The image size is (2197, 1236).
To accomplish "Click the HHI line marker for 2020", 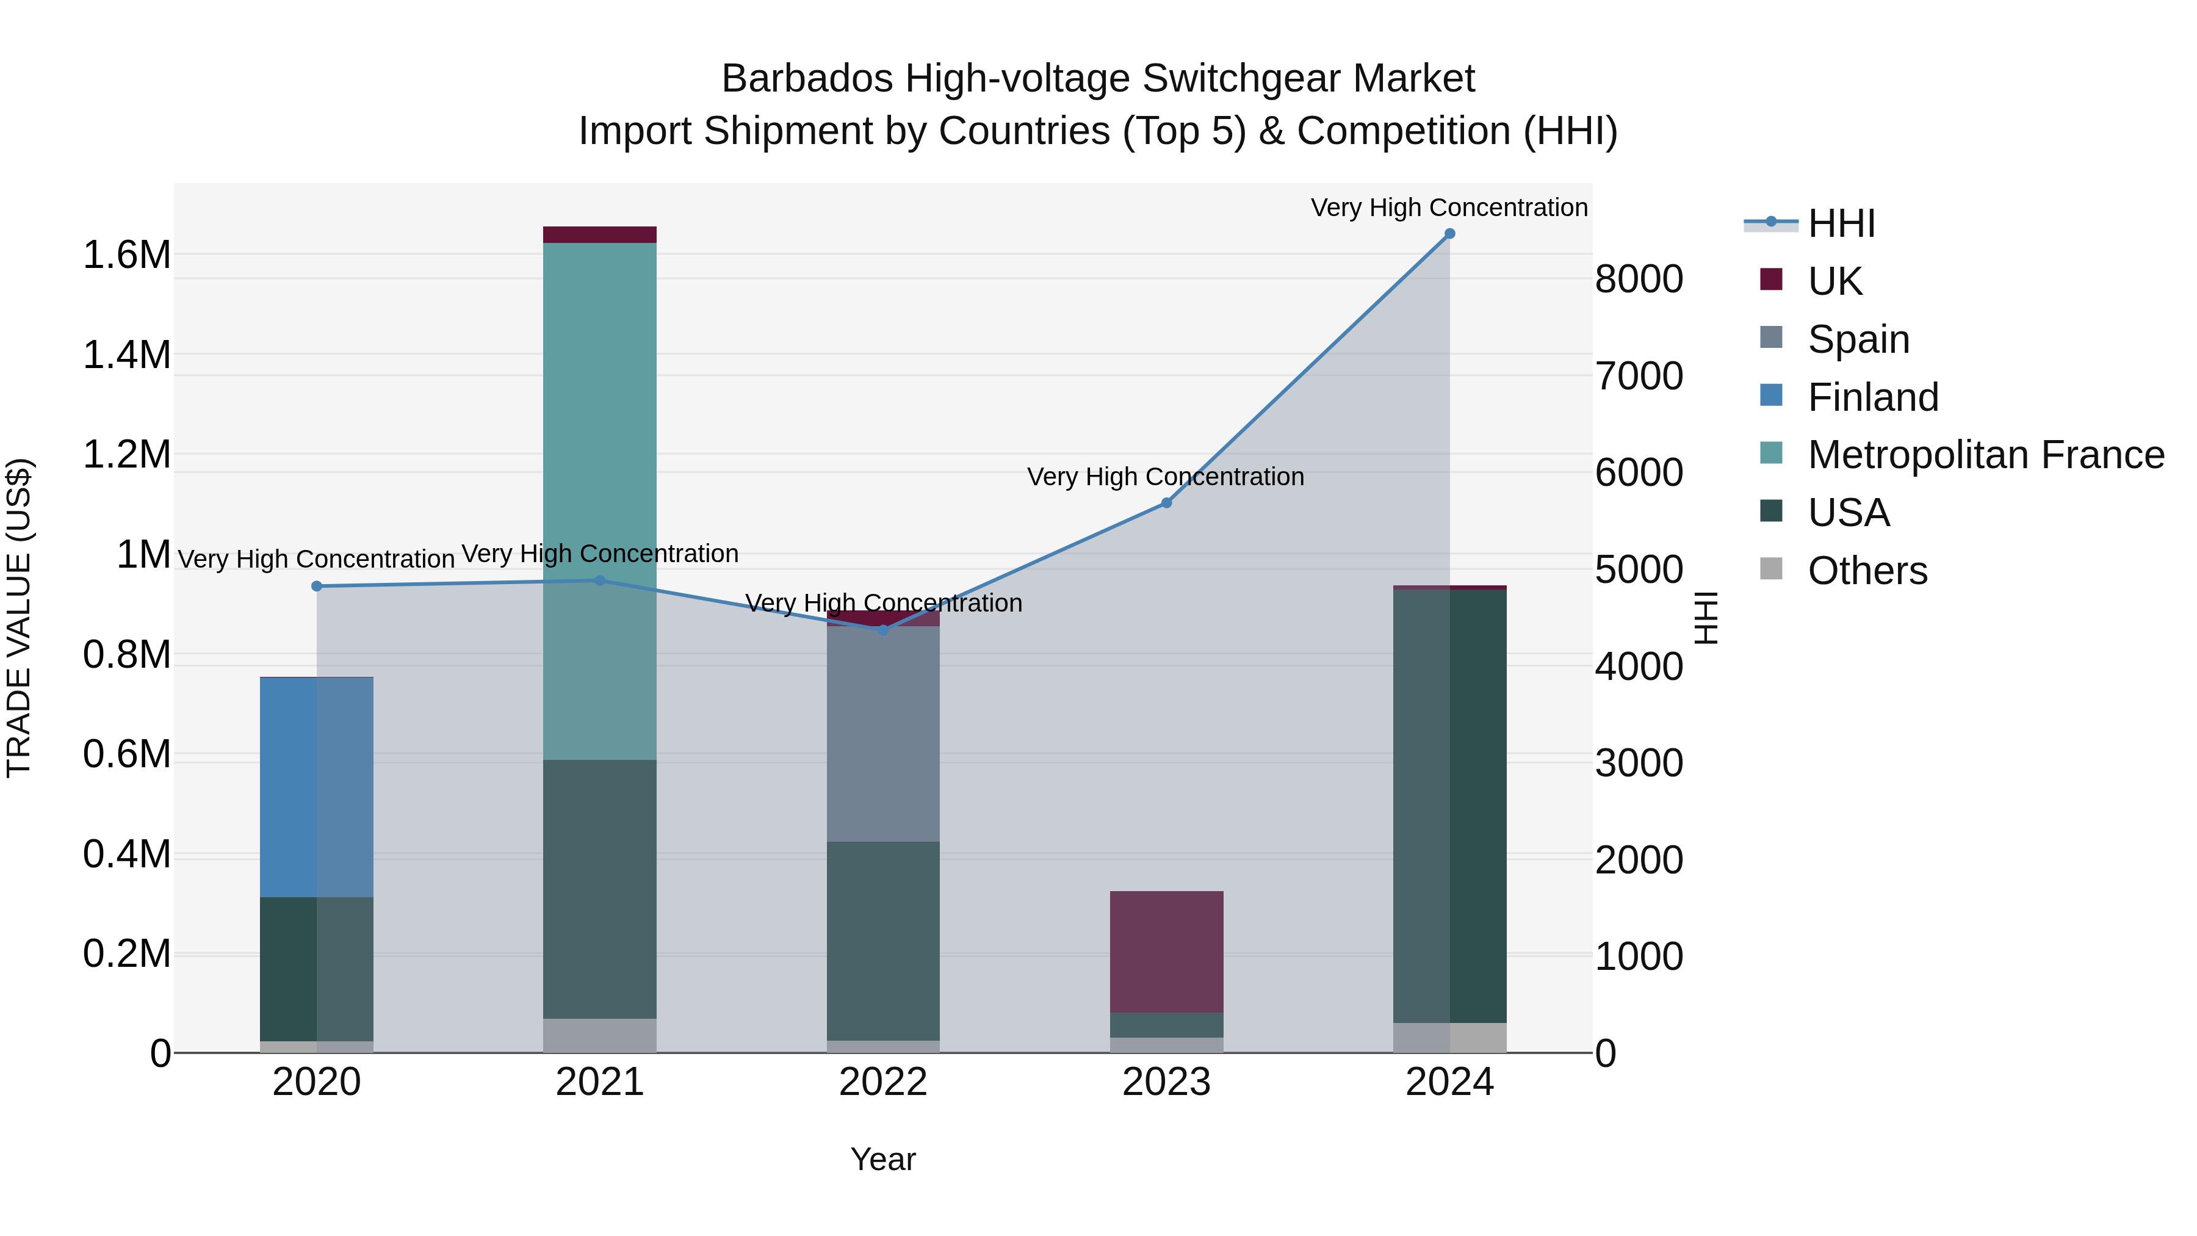I will [x=316, y=586].
